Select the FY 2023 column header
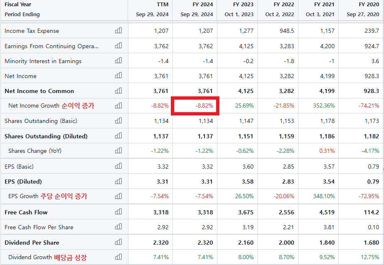Image resolution: width=384 pixels, height=265 pixels. click(243, 5)
